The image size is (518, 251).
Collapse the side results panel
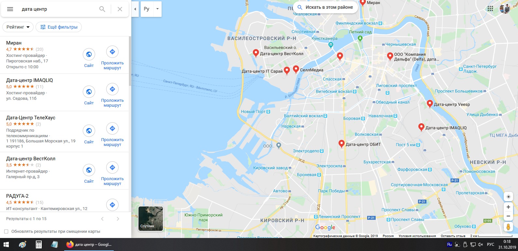(135, 9)
